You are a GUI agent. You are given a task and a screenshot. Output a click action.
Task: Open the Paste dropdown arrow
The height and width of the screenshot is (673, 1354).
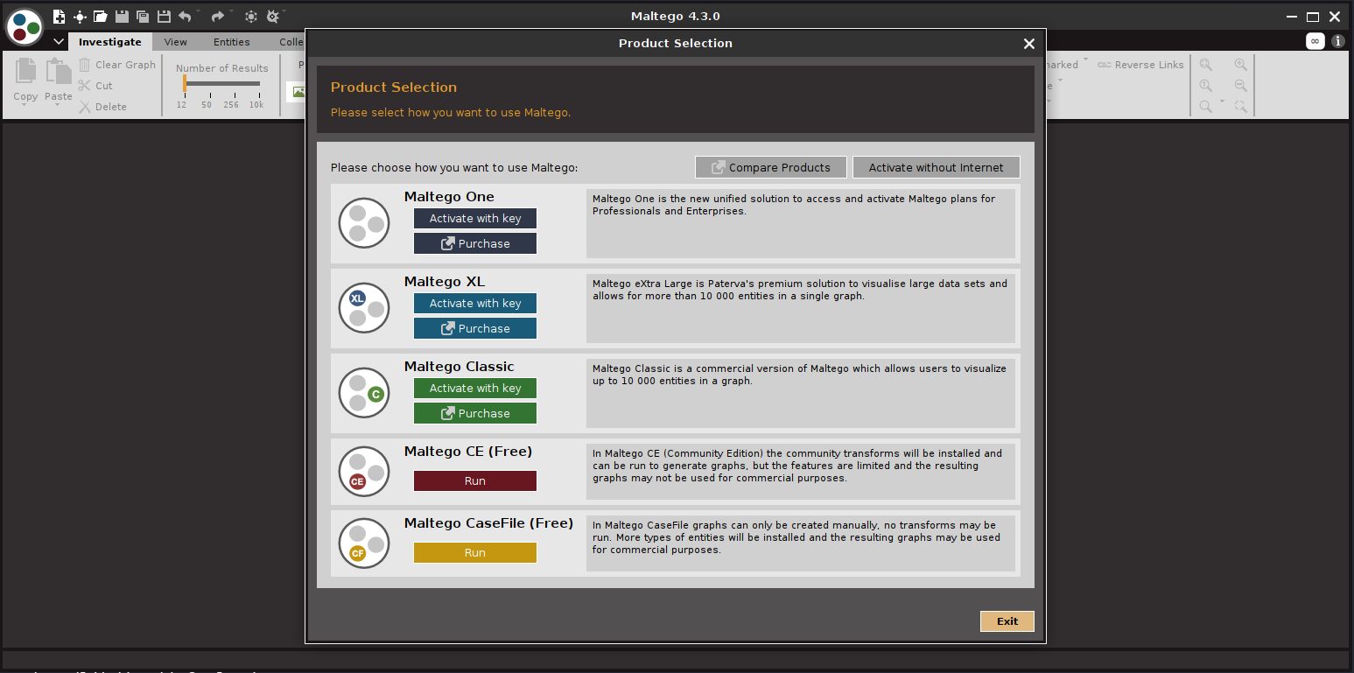(x=58, y=106)
